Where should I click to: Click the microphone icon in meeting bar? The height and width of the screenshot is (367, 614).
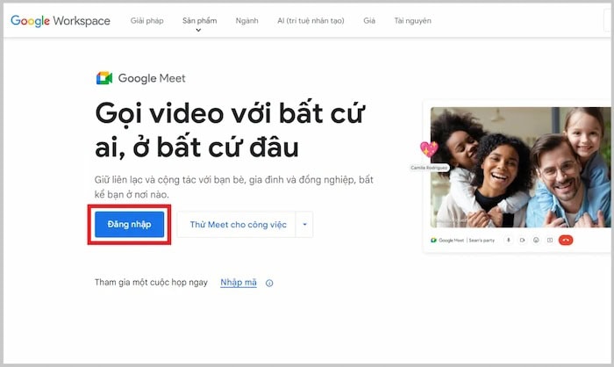coord(508,240)
